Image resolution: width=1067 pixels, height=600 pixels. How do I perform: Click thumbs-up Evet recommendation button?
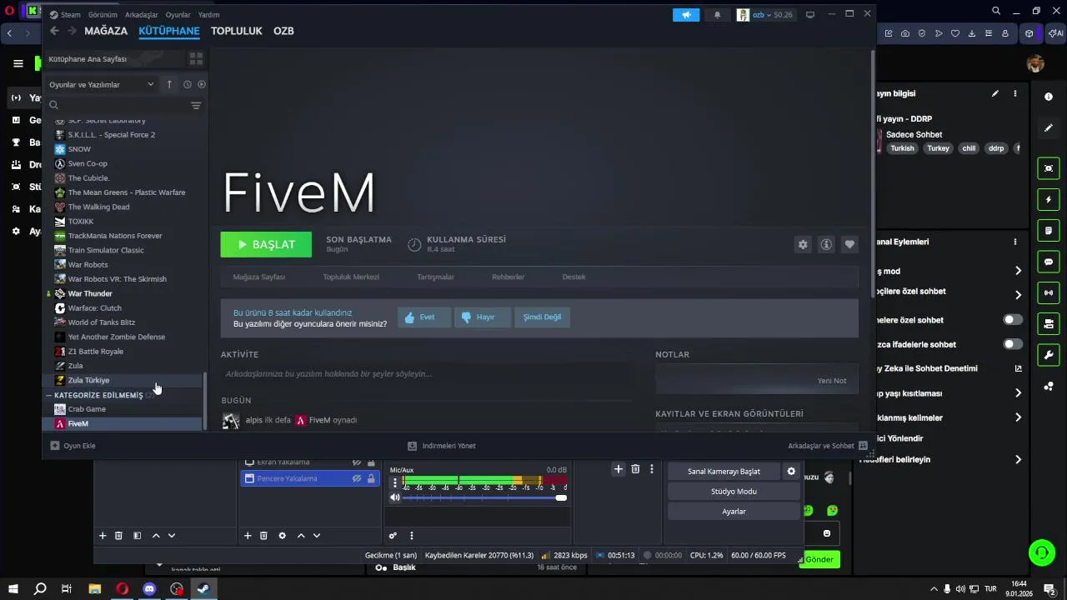pyautogui.click(x=424, y=317)
